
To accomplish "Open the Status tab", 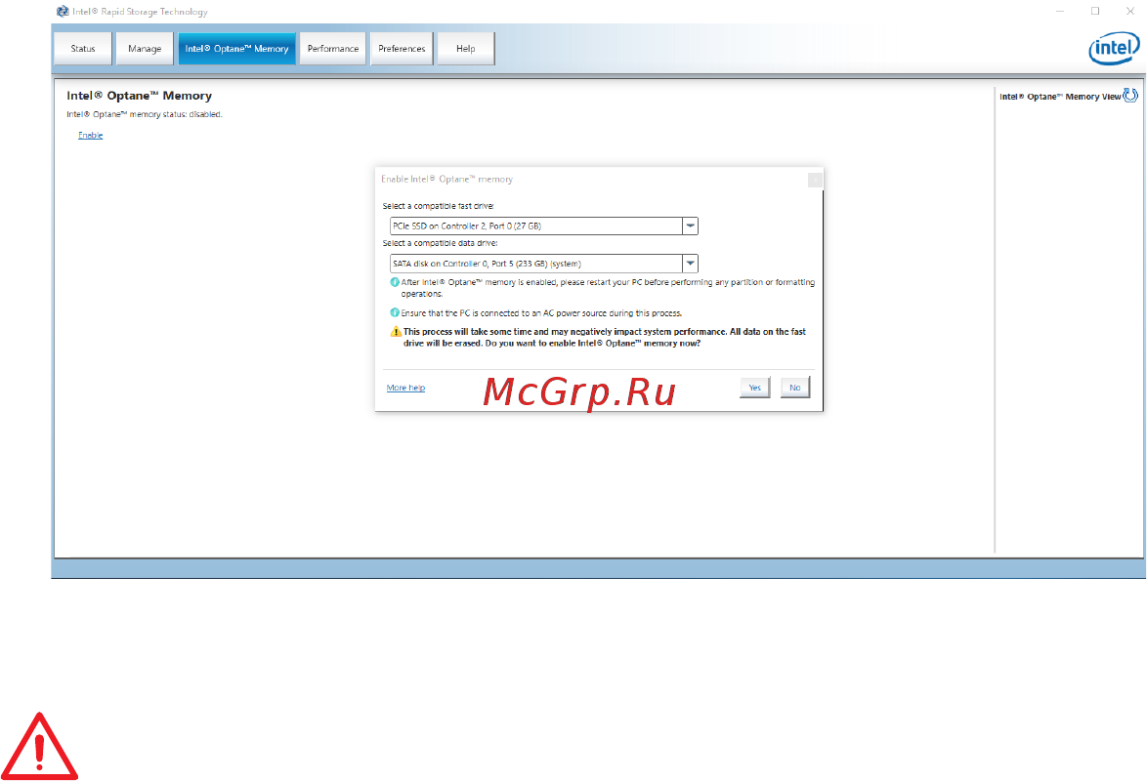I will (83, 48).
